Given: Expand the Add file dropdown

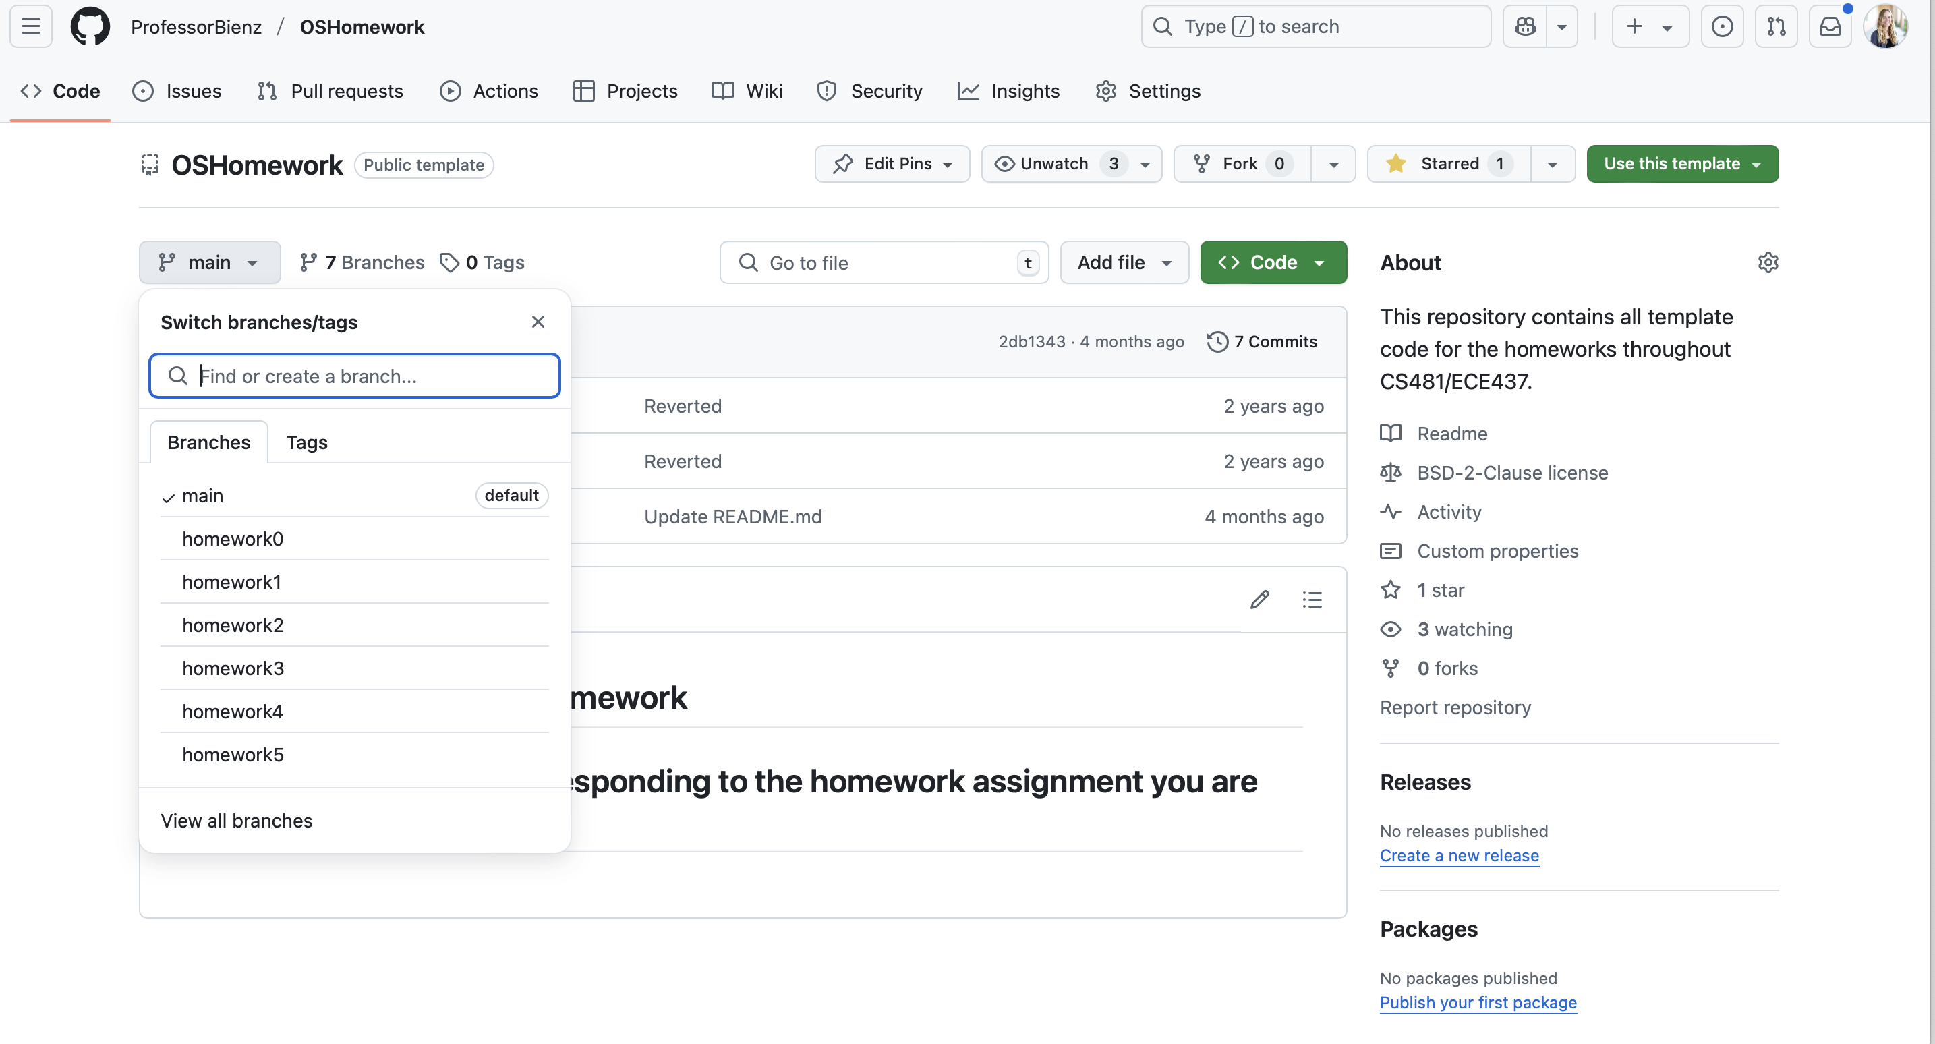Looking at the screenshot, I should pyautogui.click(x=1124, y=262).
